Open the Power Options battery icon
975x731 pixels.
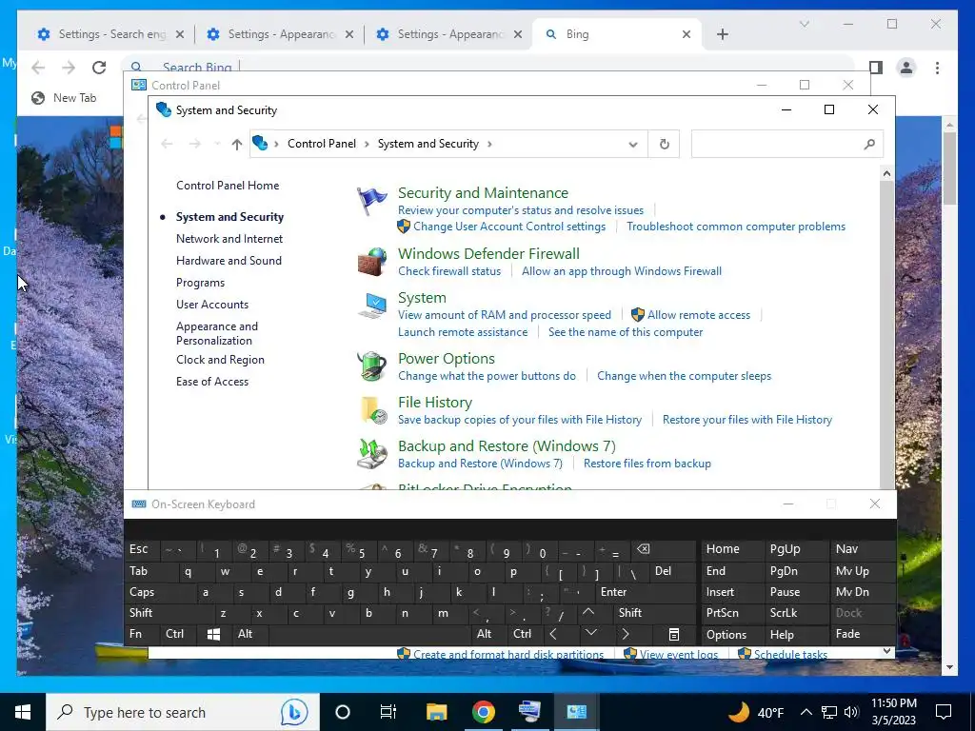click(372, 366)
